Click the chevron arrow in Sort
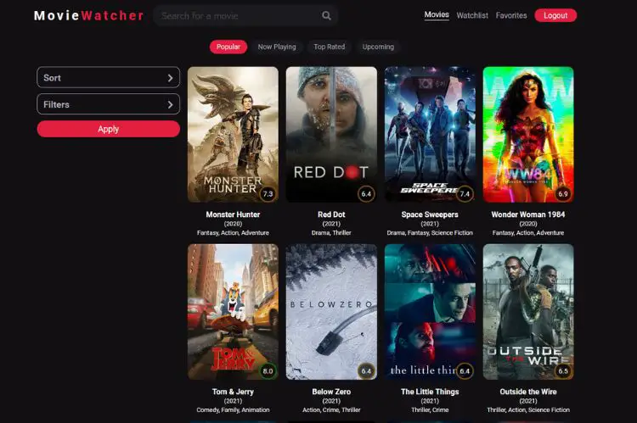This screenshot has width=637, height=423. click(x=170, y=78)
